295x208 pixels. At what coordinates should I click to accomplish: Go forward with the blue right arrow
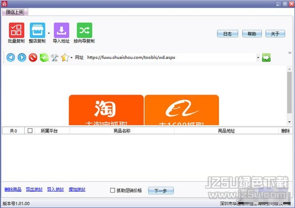click(x=22, y=57)
